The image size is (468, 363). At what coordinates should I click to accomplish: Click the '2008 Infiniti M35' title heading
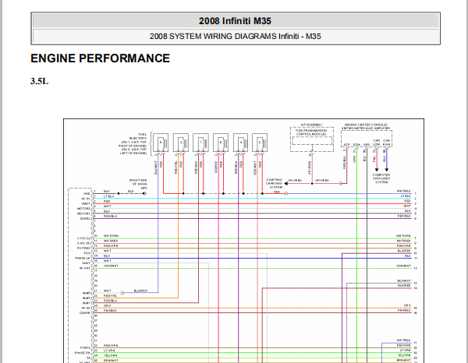click(x=235, y=21)
